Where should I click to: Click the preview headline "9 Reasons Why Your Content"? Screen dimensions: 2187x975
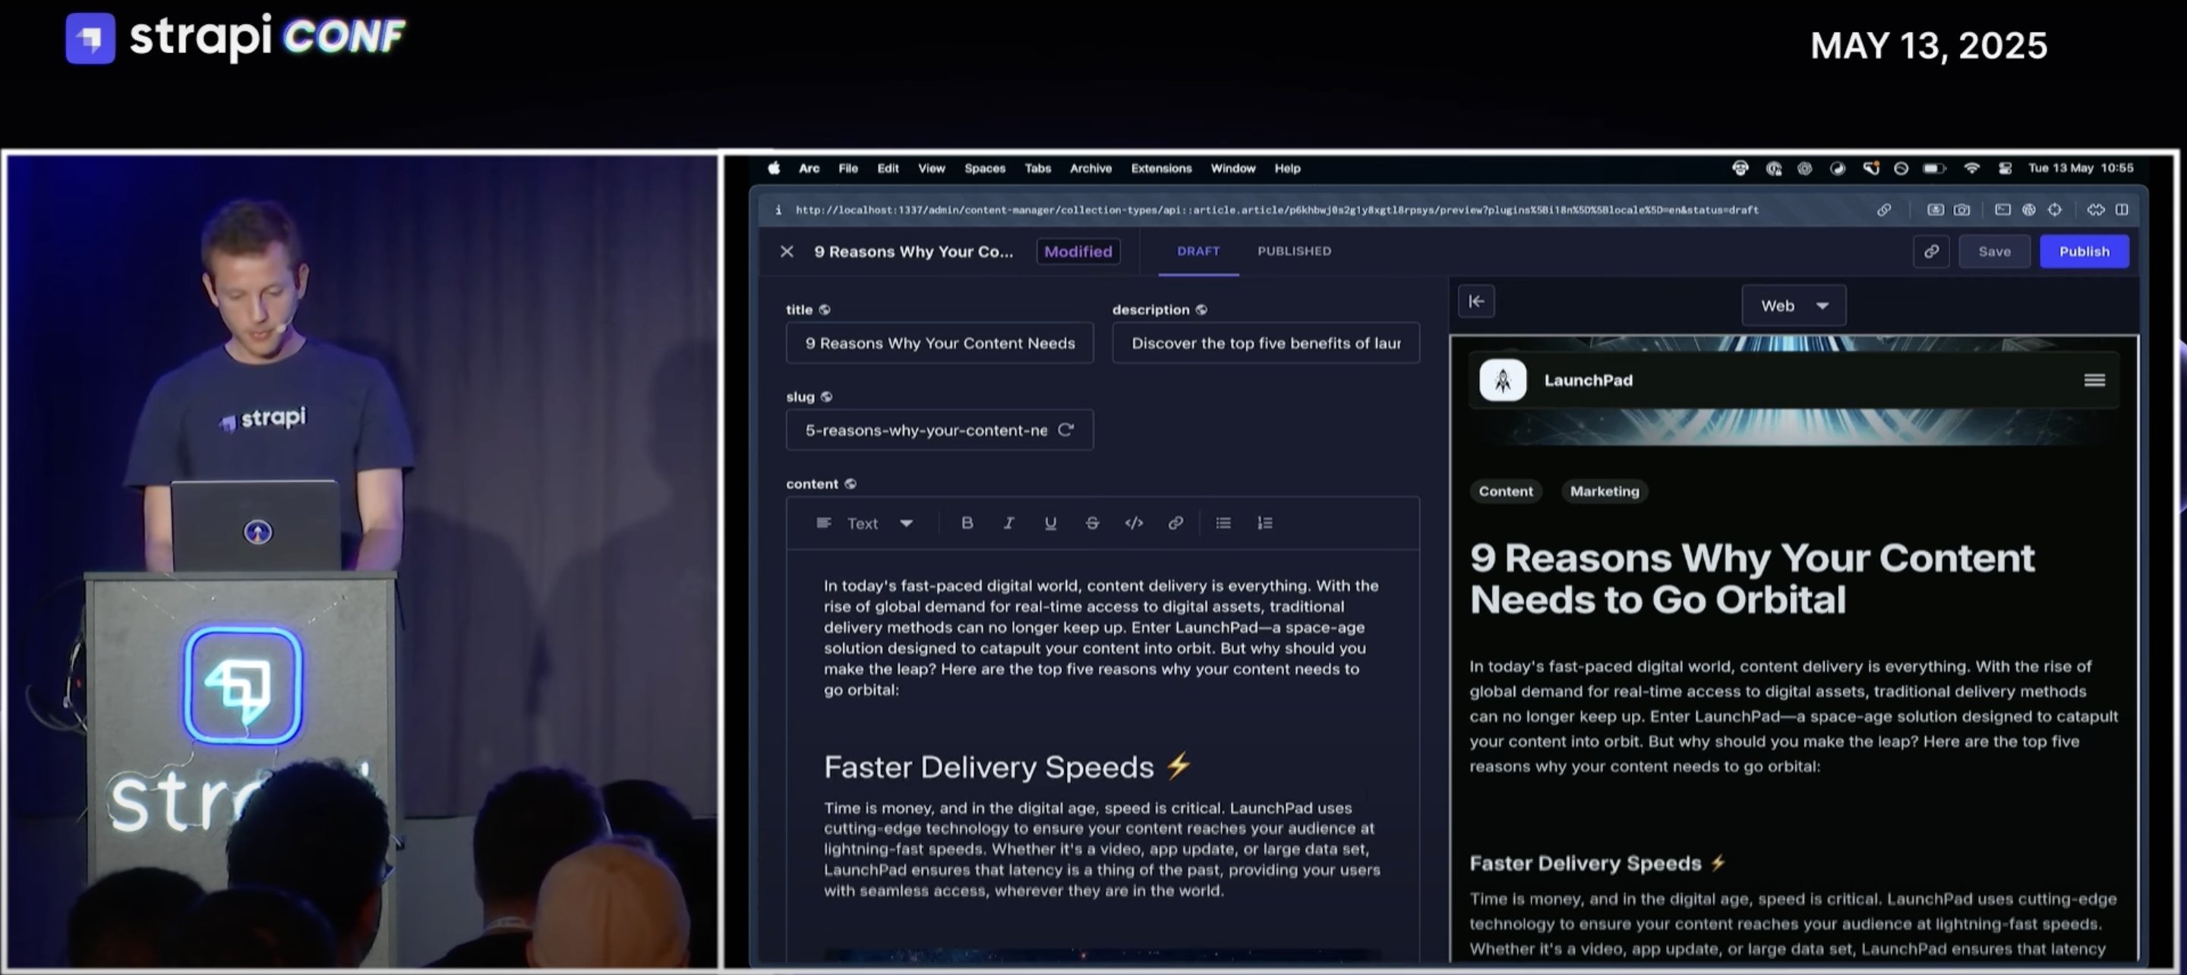1753,559
